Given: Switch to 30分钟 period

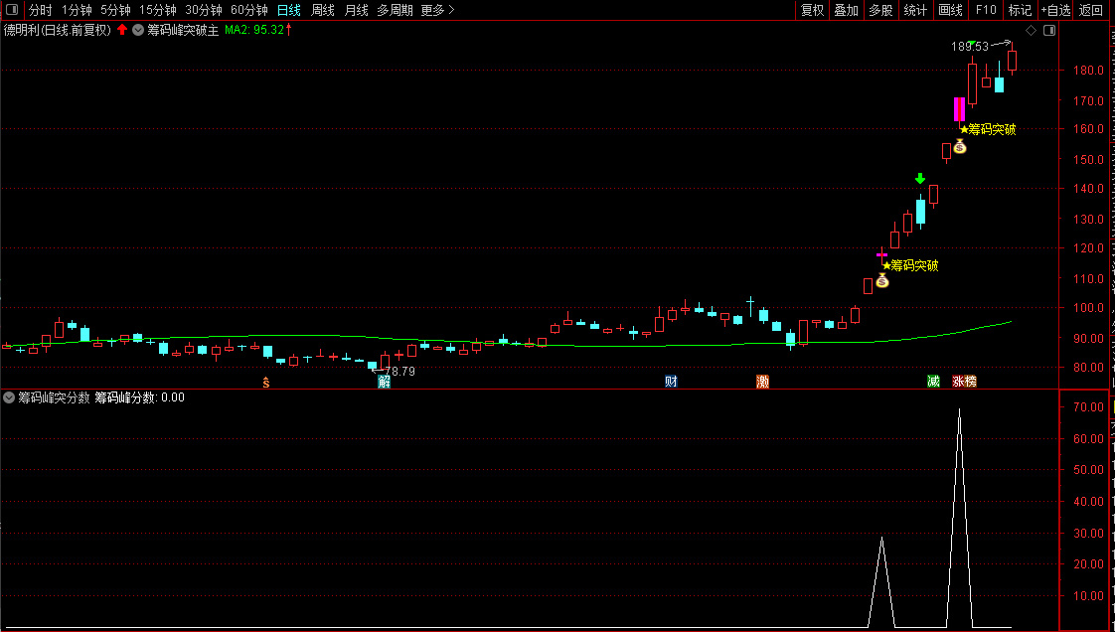Looking at the screenshot, I should (204, 10).
